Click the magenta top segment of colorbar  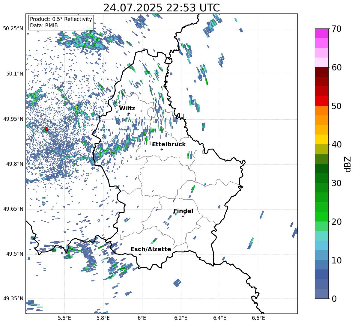[x=322, y=33]
